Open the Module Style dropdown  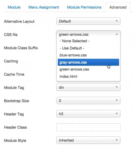88,140
